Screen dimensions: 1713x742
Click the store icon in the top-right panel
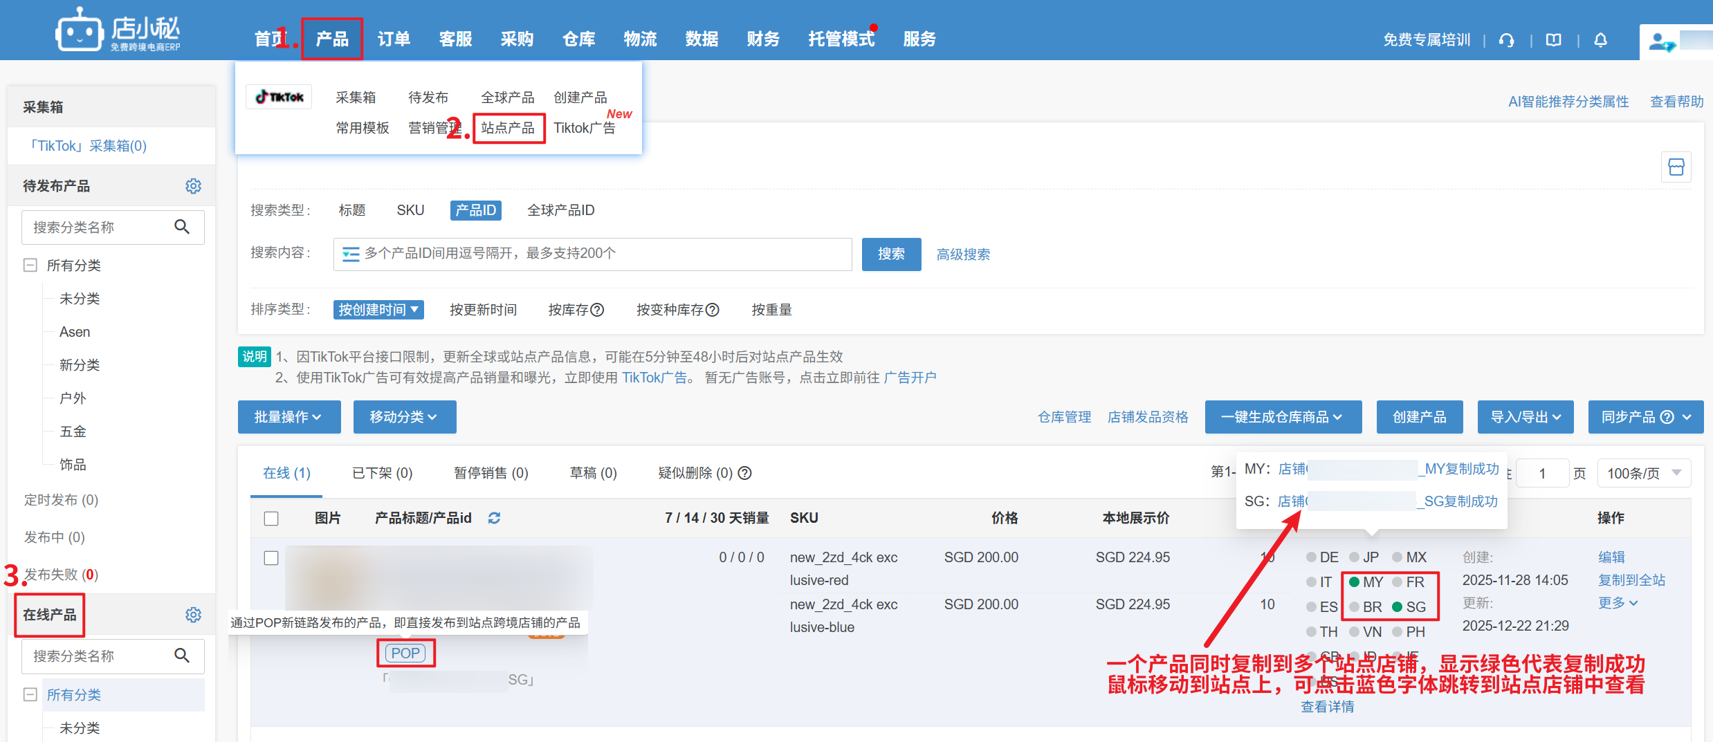(1676, 167)
